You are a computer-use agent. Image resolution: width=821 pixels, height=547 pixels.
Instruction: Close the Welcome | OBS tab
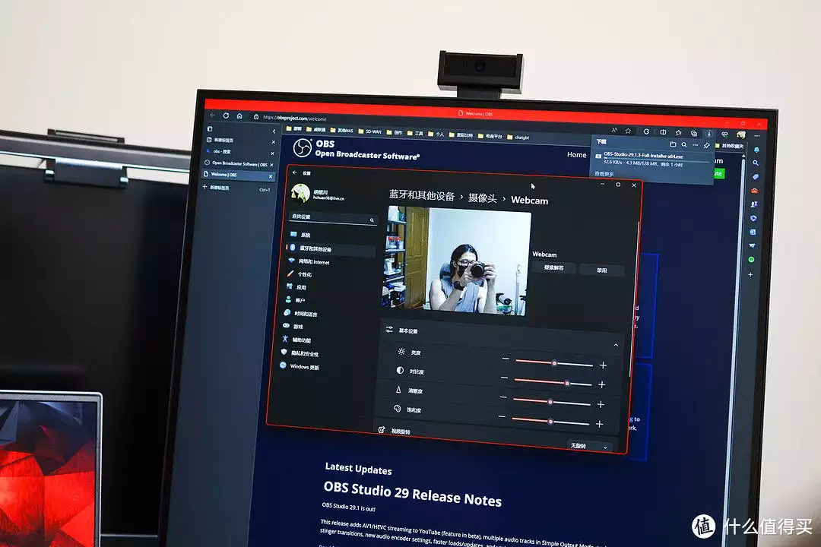(270, 176)
